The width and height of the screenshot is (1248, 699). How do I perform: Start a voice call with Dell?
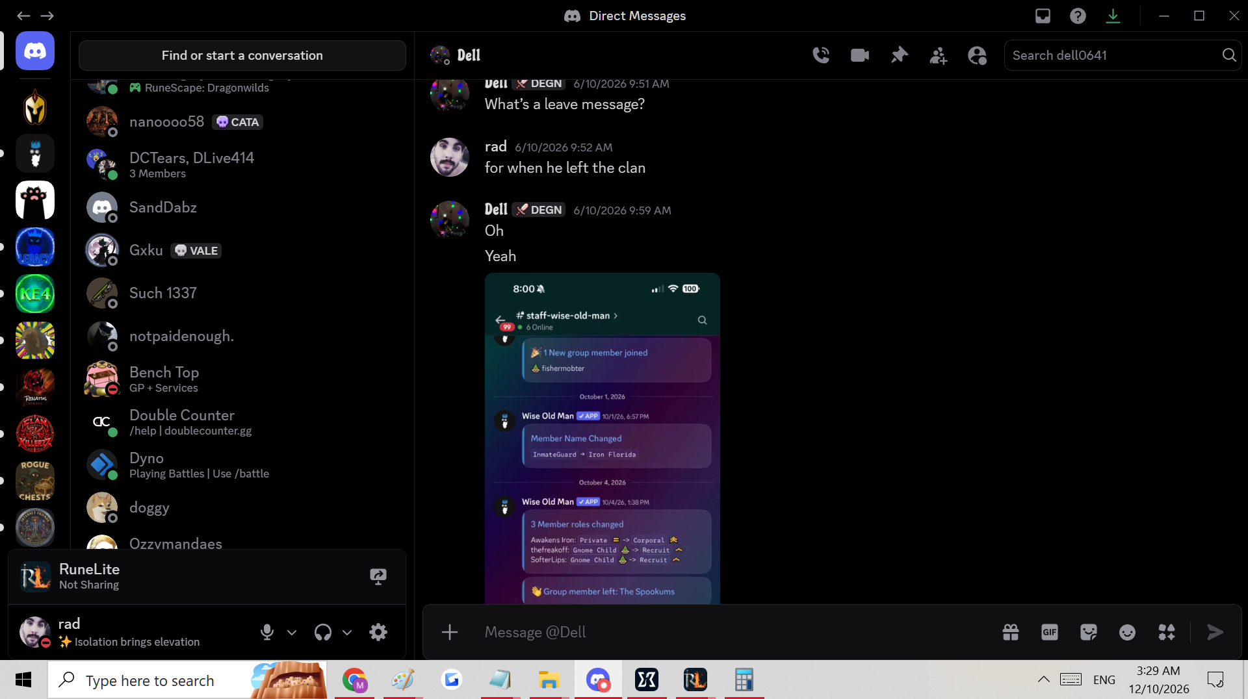821,55
